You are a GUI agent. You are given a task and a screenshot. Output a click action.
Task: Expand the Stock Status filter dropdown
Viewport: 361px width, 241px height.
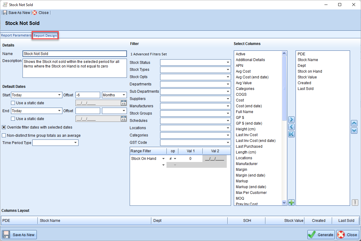[x=228, y=62]
